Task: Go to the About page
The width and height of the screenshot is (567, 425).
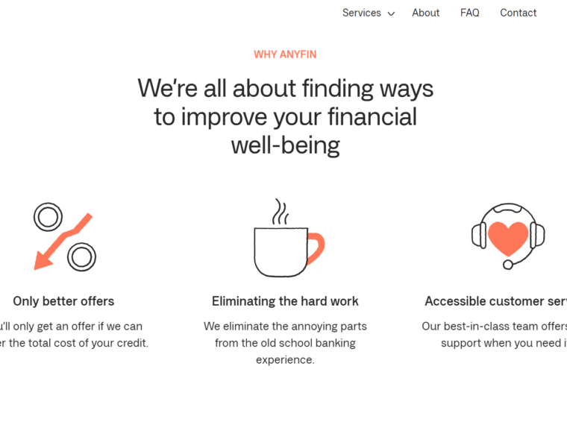Action: pos(425,13)
